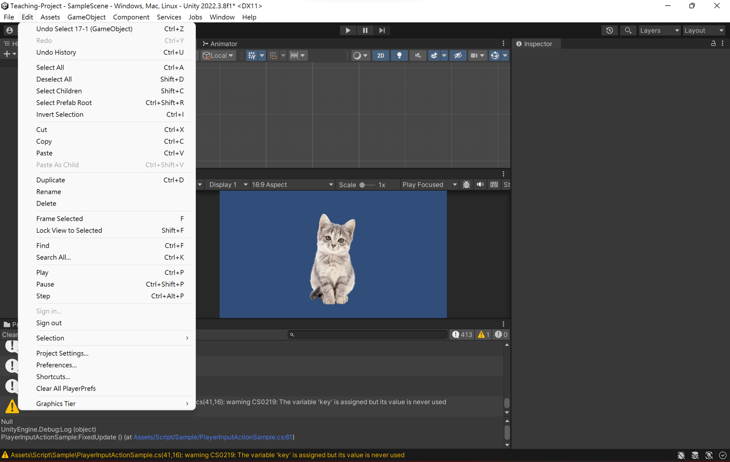The width and height of the screenshot is (730, 462).
Task: Toggle 2D scene view mode
Action: point(380,55)
